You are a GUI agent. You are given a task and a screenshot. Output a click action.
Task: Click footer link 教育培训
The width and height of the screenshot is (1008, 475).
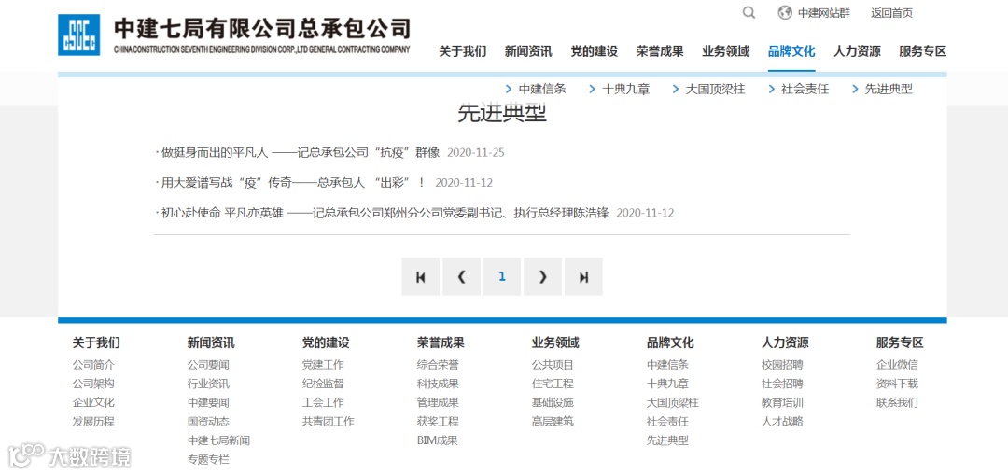(x=782, y=402)
